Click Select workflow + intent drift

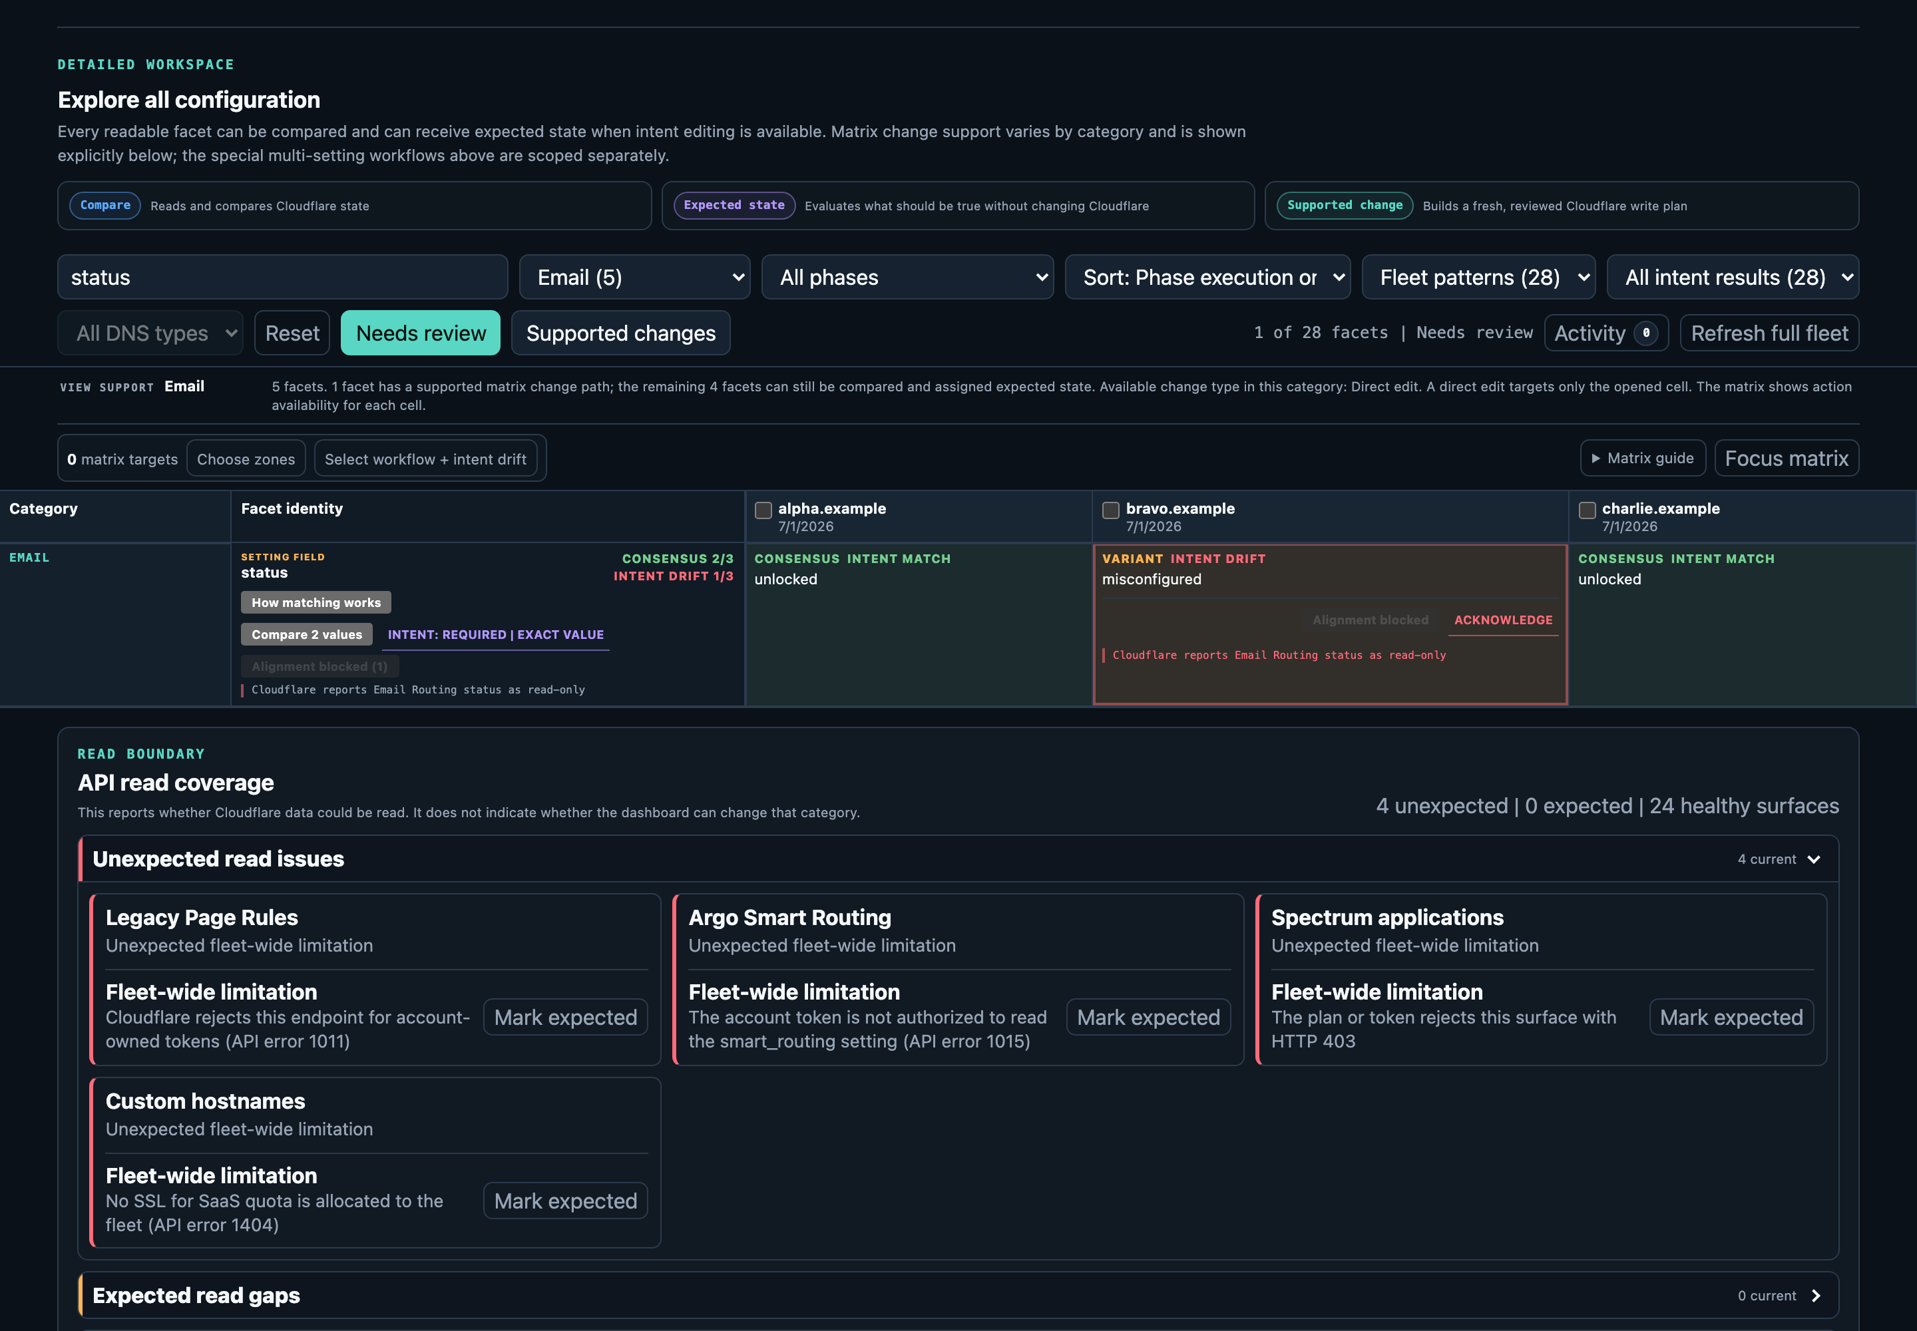(425, 459)
